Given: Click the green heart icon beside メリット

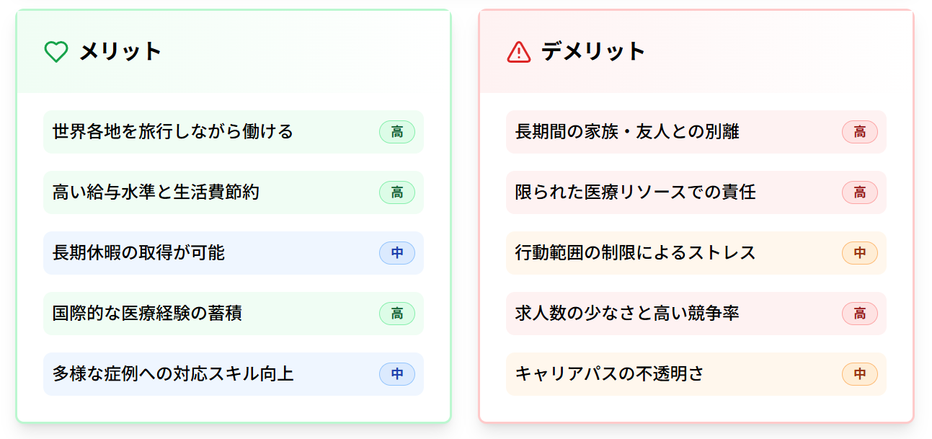Looking at the screenshot, I should 56,52.
